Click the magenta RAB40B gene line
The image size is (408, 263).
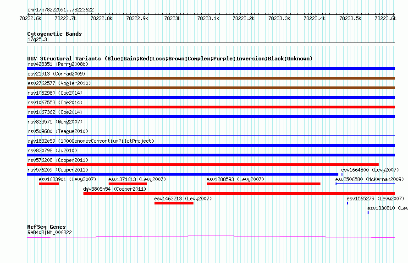coord(211,236)
